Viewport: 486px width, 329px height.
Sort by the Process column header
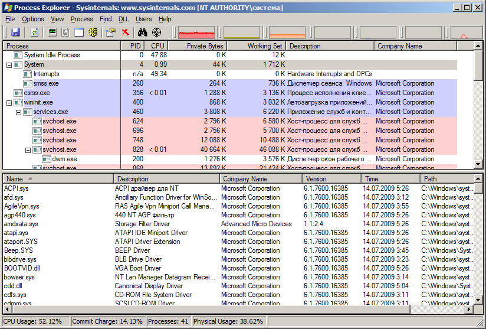point(62,46)
